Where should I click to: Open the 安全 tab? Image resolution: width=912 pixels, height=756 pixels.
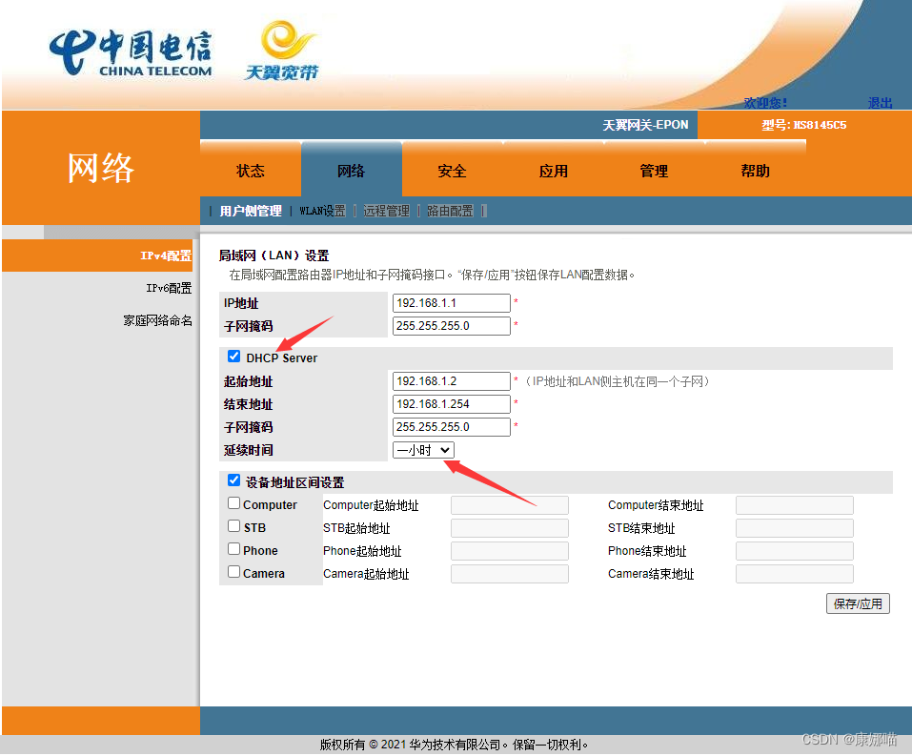tap(452, 171)
